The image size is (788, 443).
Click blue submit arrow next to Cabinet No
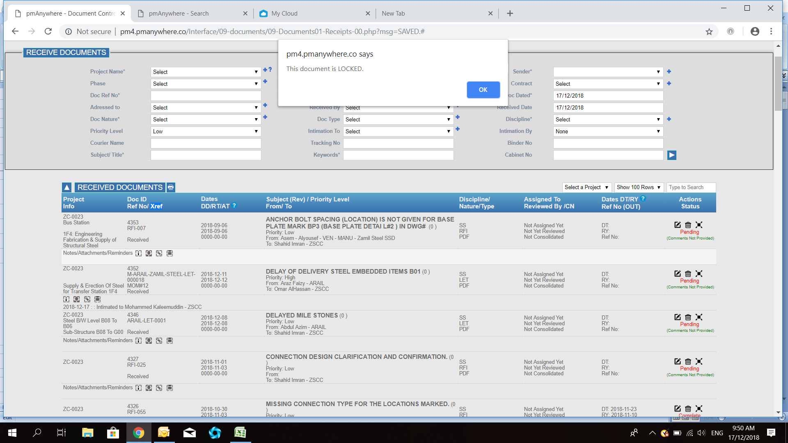point(671,155)
